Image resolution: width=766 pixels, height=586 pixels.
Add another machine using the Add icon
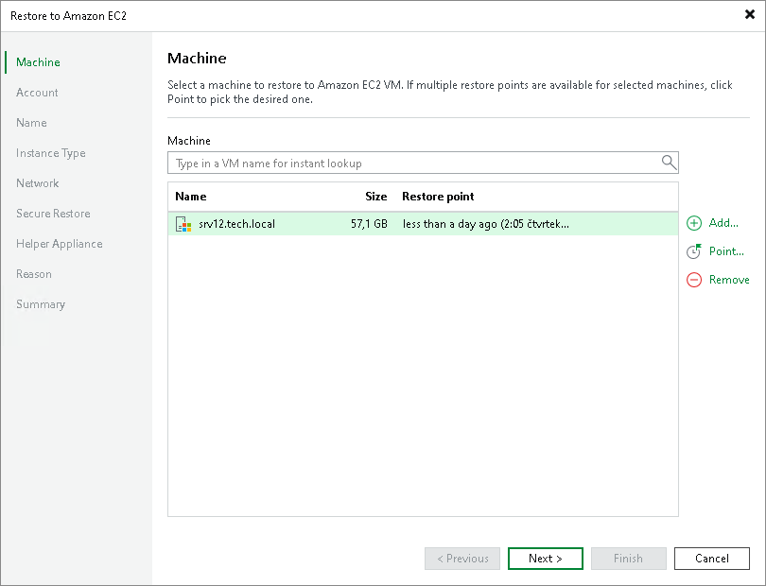click(694, 223)
